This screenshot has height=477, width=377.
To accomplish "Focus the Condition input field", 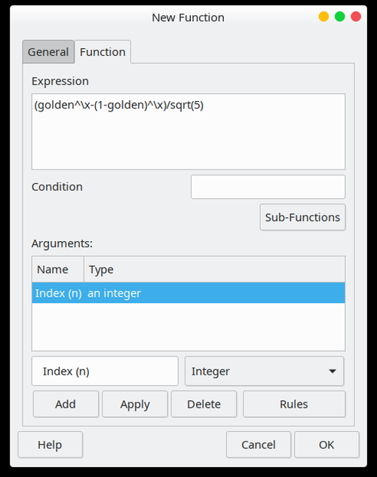I will [268, 187].
